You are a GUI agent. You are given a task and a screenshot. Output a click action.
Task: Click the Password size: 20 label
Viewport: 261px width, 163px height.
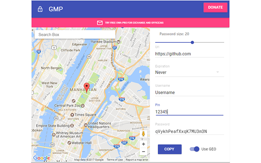(174, 34)
